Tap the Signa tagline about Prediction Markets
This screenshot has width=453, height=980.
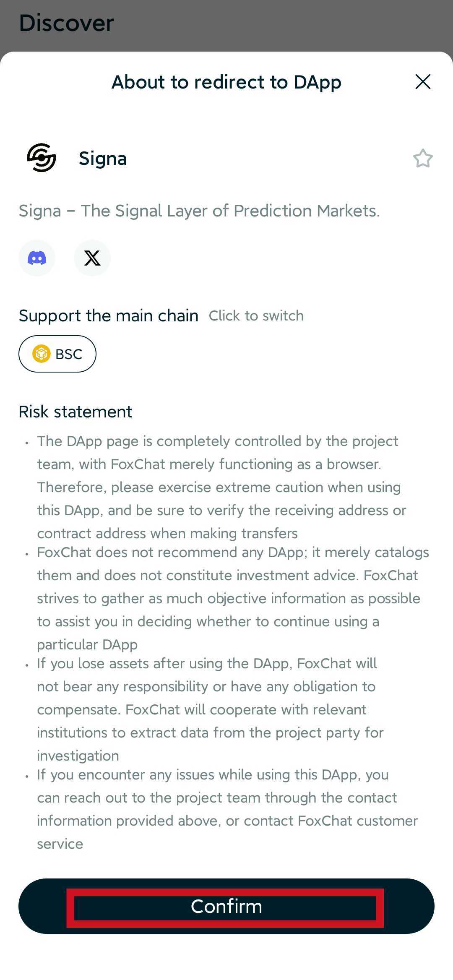click(x=199, y=211)
